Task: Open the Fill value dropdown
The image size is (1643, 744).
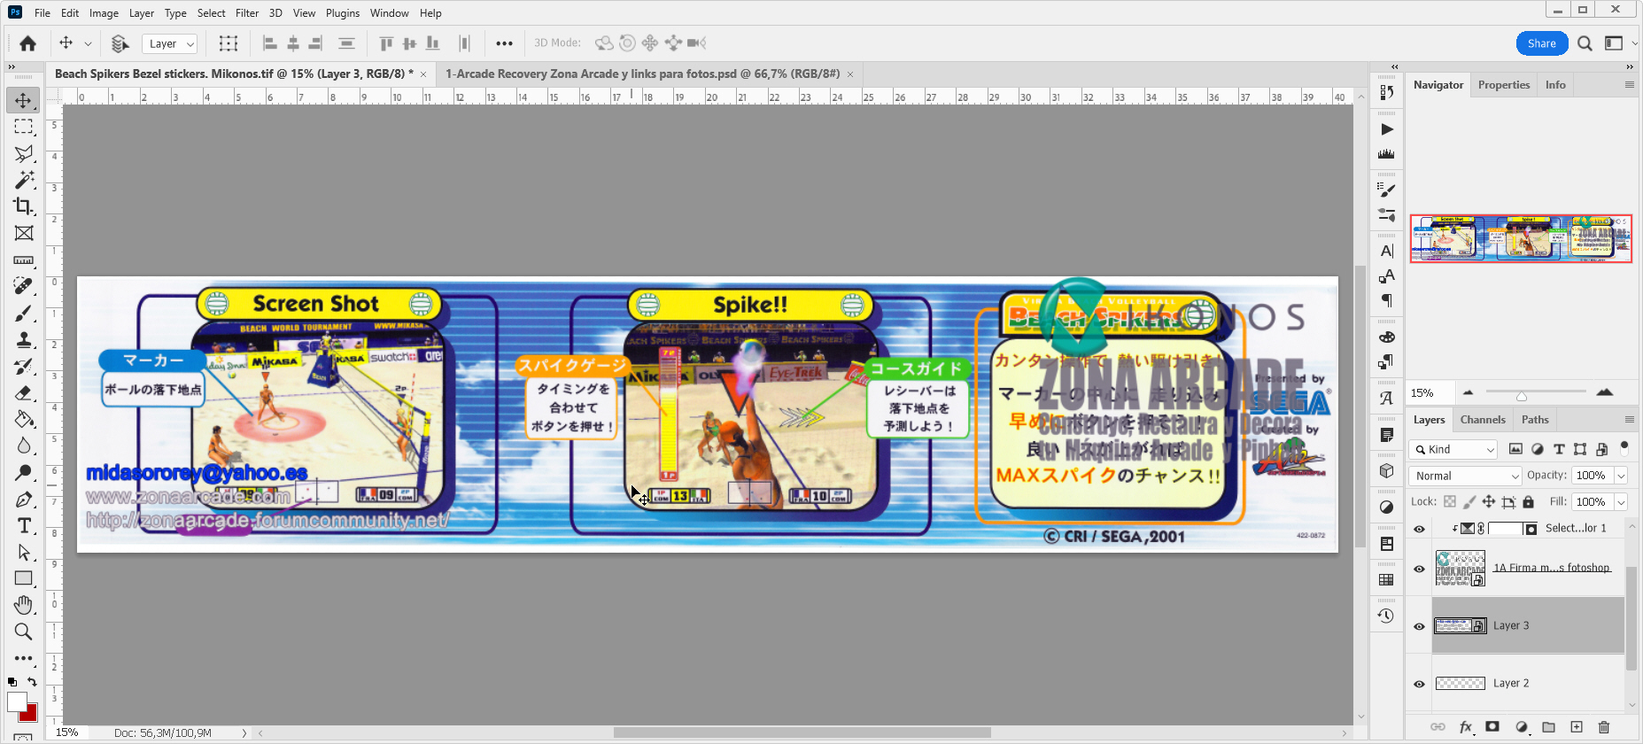Action: click(1622, 502)
